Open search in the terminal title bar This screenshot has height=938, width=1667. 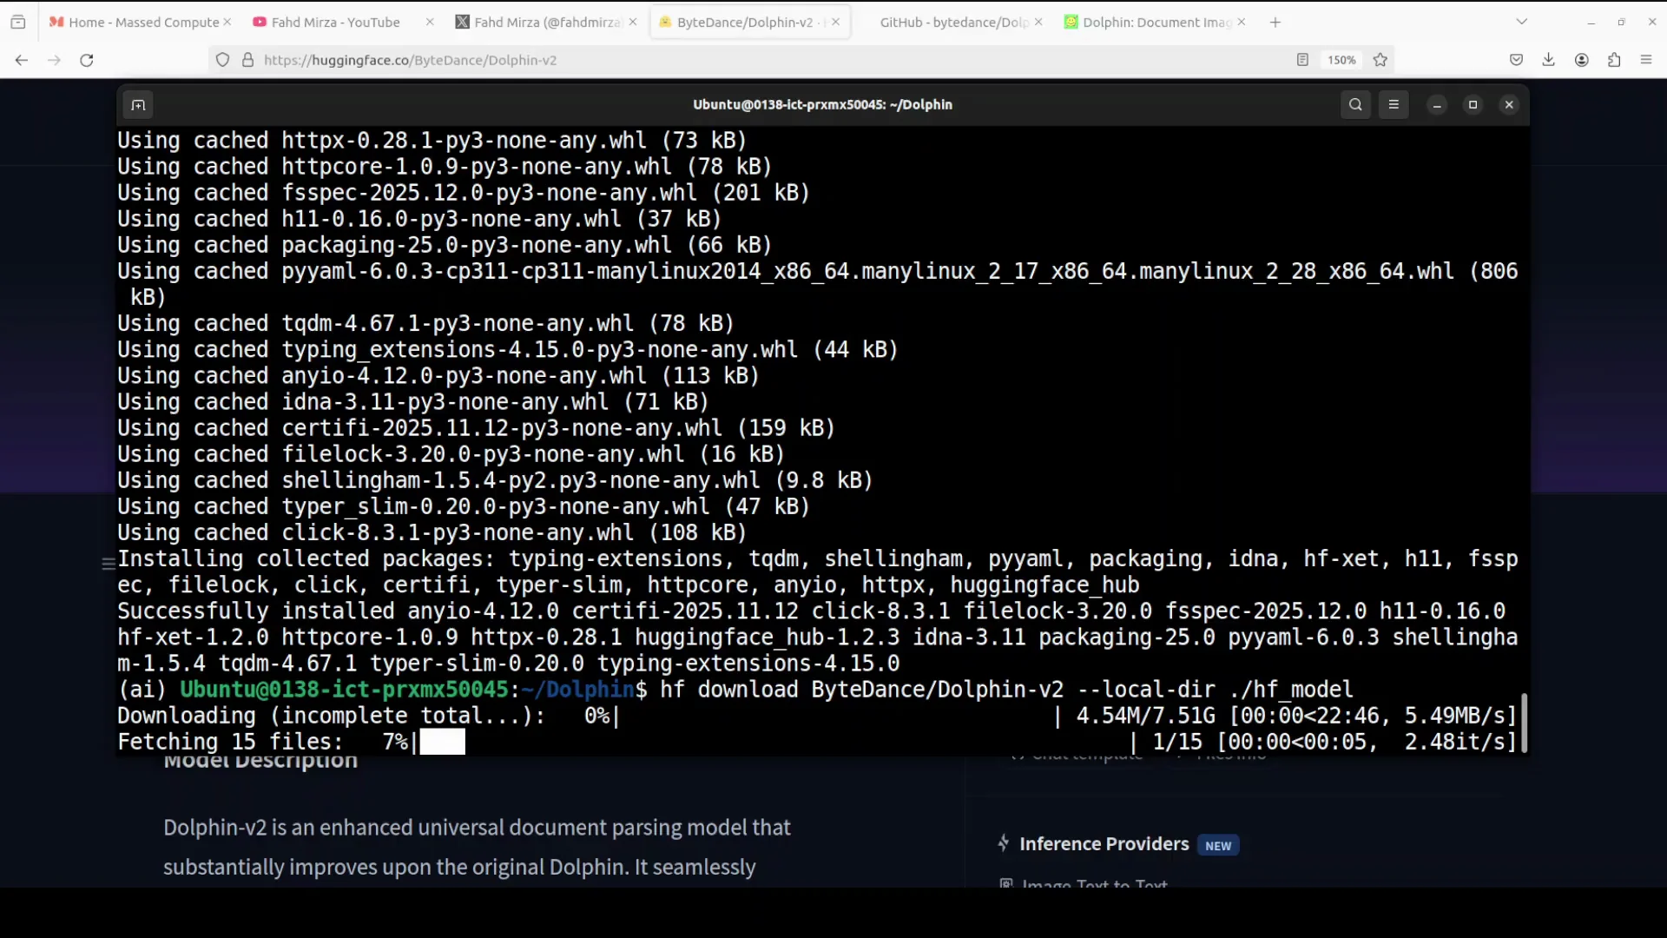pos(1355,104)
